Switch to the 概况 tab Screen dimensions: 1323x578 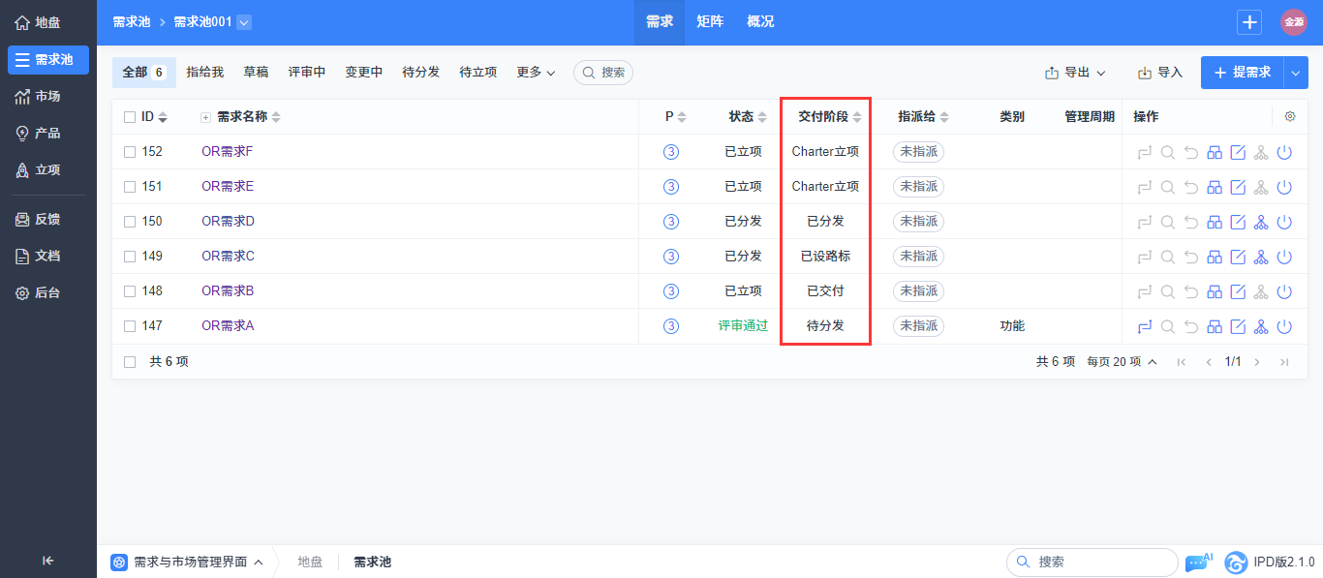760,22
